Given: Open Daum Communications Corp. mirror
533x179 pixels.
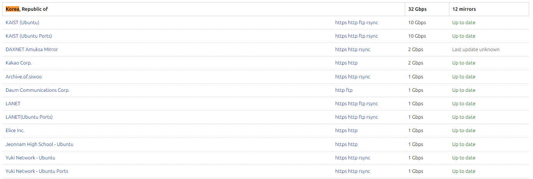Looking at the screenshot, I should 38,90.
